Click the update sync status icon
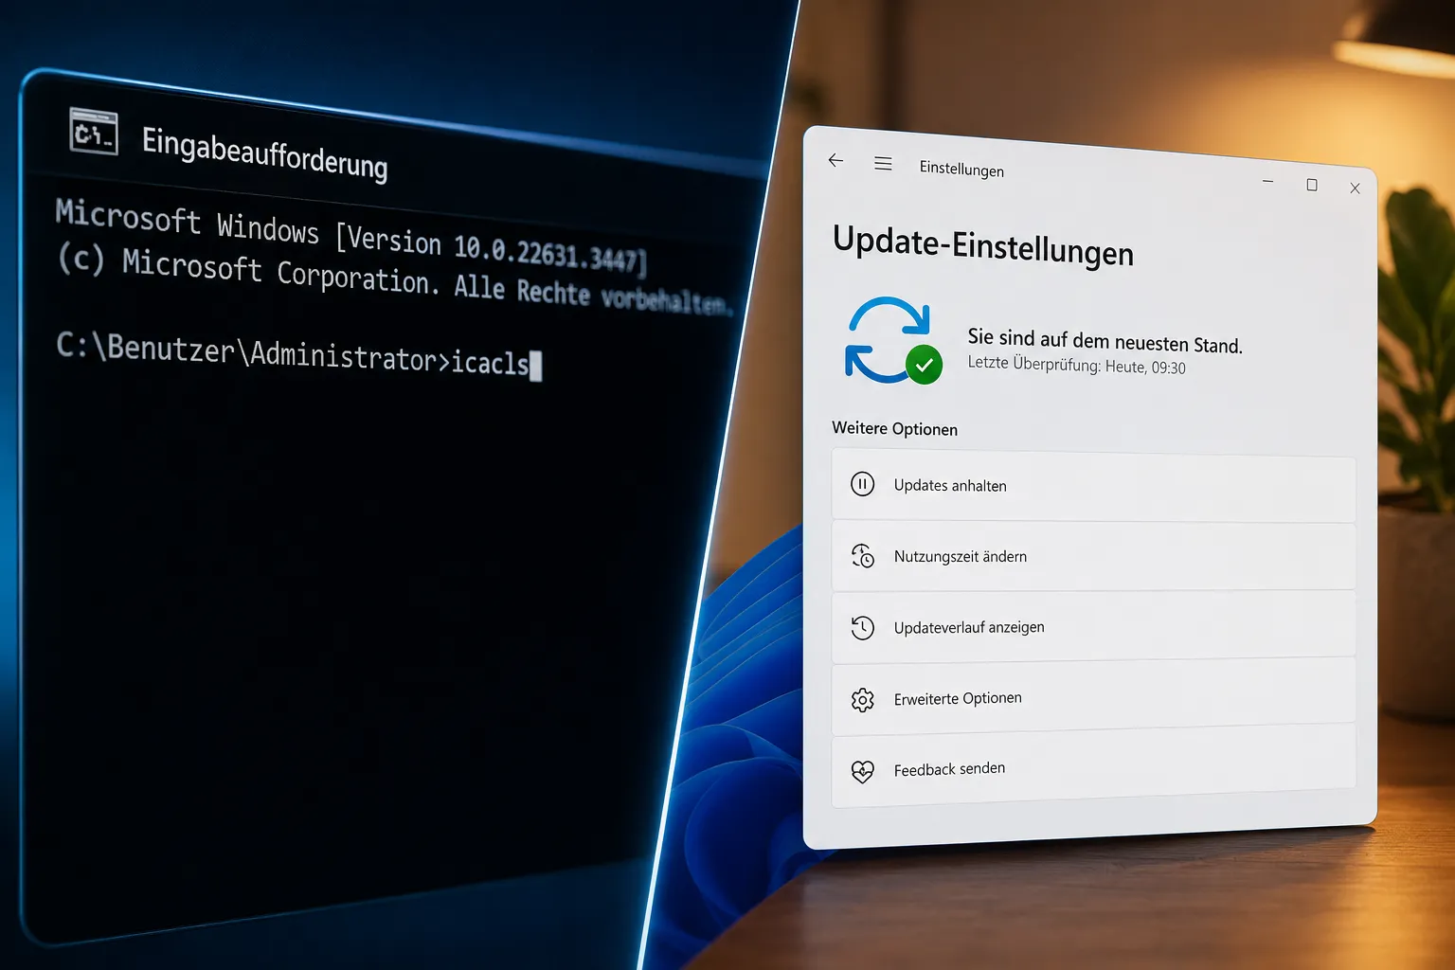The image size is (1455, 970). (x=893, y=341)
